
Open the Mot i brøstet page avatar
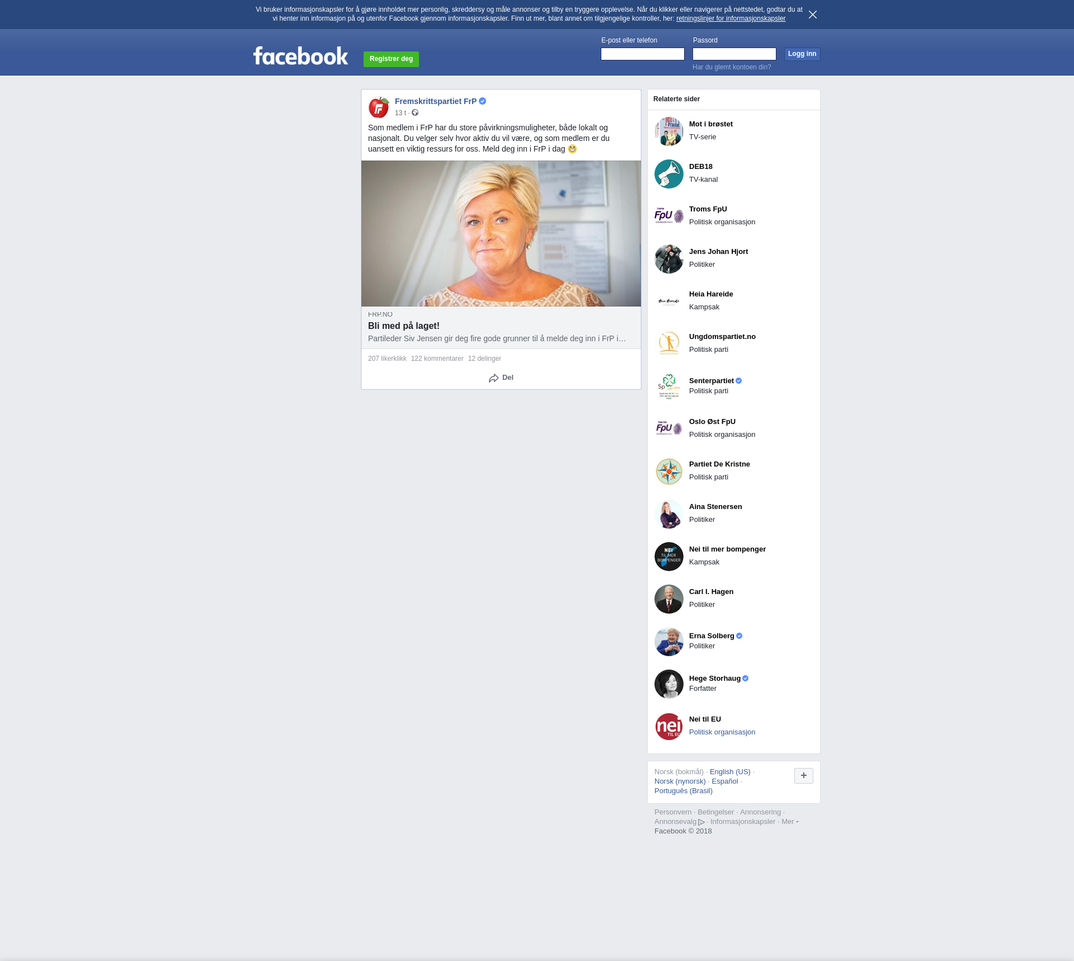669,131
